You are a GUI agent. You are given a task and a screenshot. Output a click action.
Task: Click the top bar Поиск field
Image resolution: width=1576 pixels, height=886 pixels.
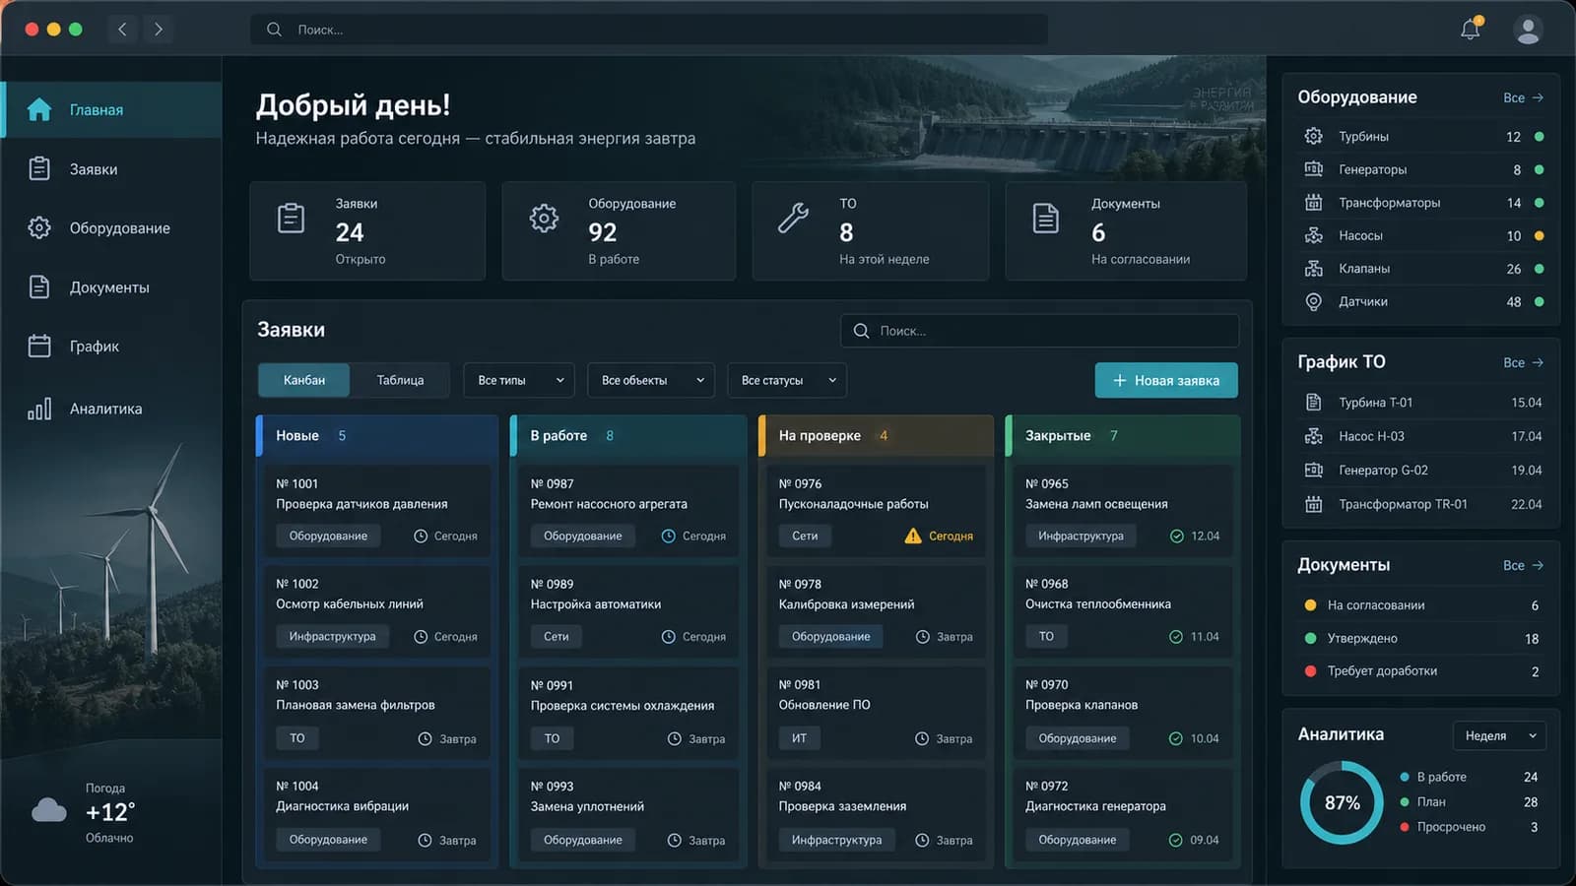pyautogui.click(x=648, y=30)
